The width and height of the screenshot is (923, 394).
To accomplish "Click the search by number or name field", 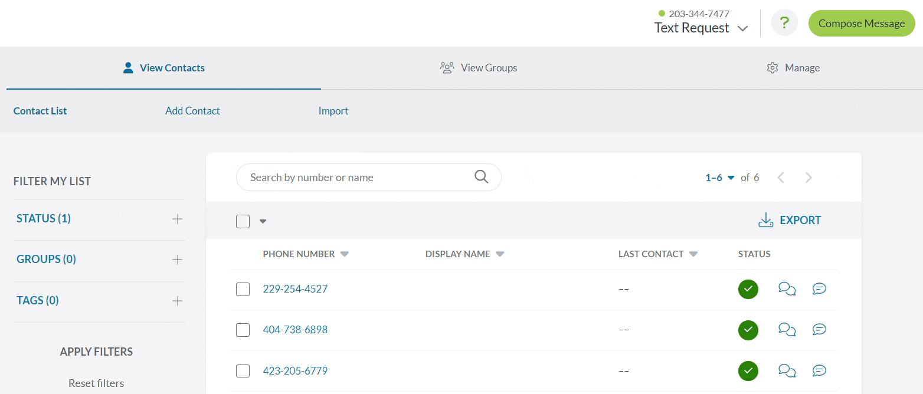I will pos(354,177).
